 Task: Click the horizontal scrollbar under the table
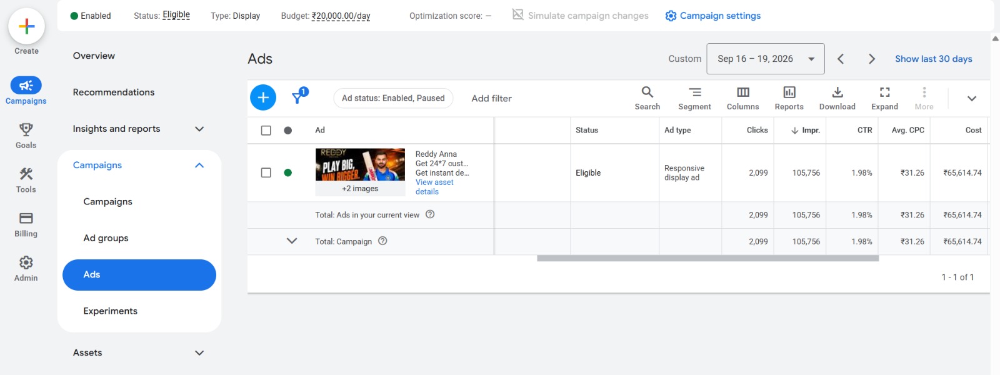708,258
